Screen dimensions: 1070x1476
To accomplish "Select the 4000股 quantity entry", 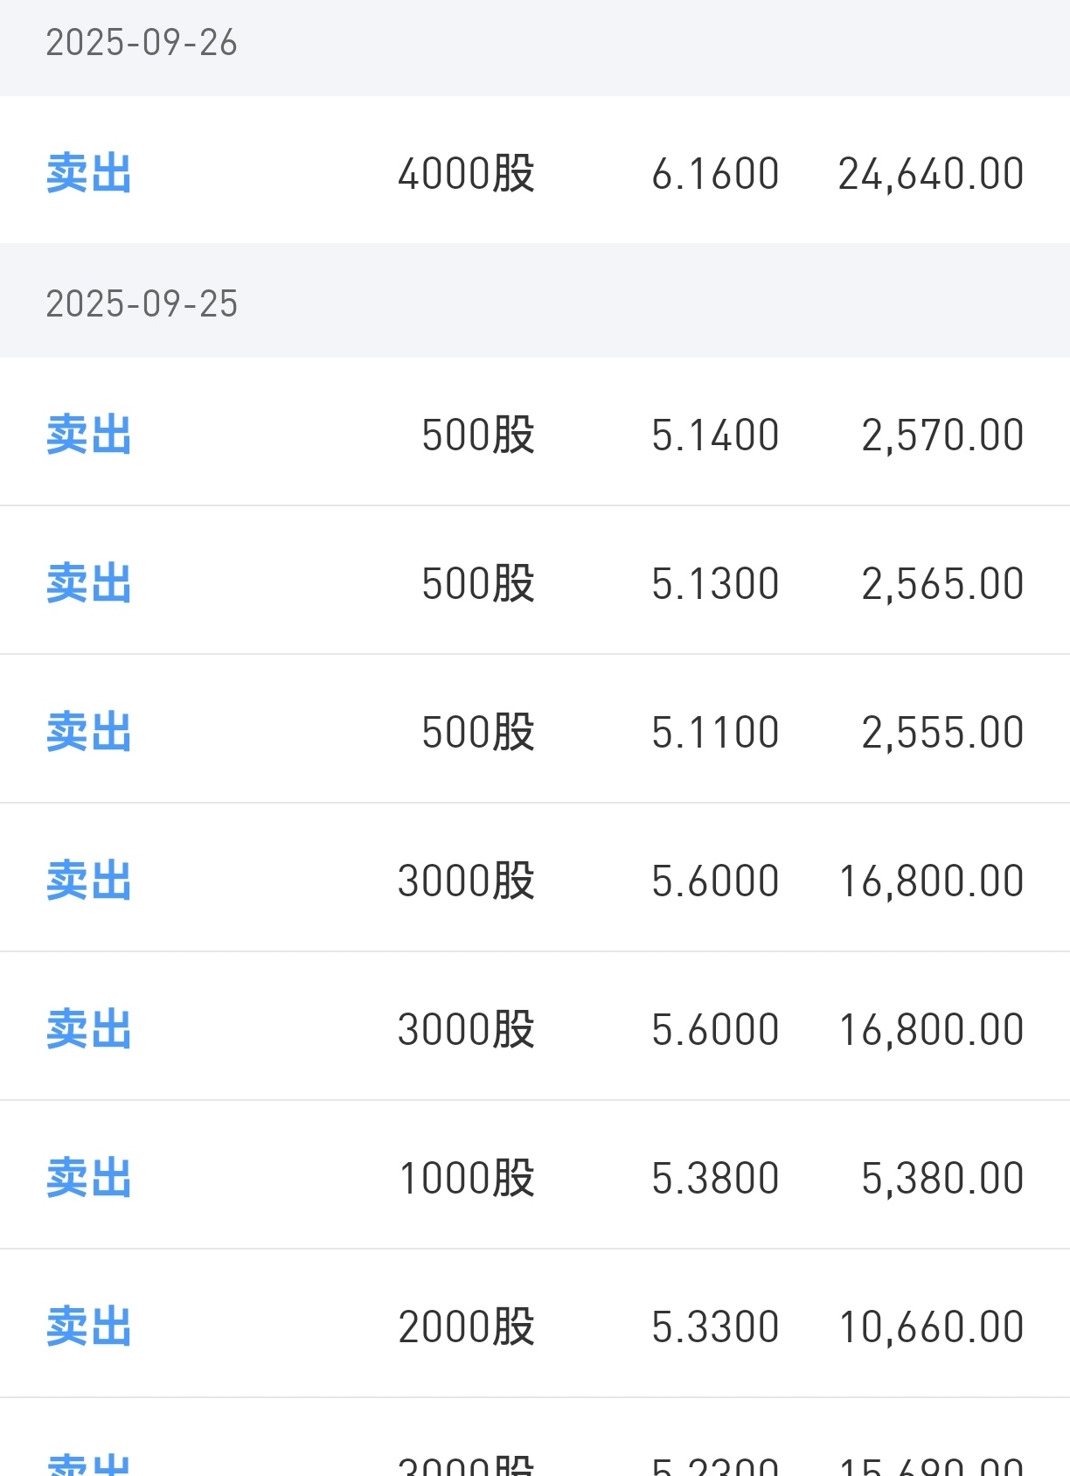I will pyautogui.click(x=466, y=173).
